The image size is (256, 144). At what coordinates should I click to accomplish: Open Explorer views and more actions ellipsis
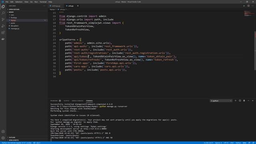point(44,6)
